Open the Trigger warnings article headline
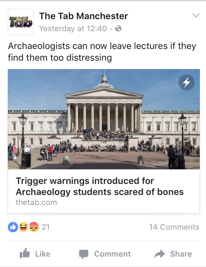206x267 pixels. click(100, 186)
